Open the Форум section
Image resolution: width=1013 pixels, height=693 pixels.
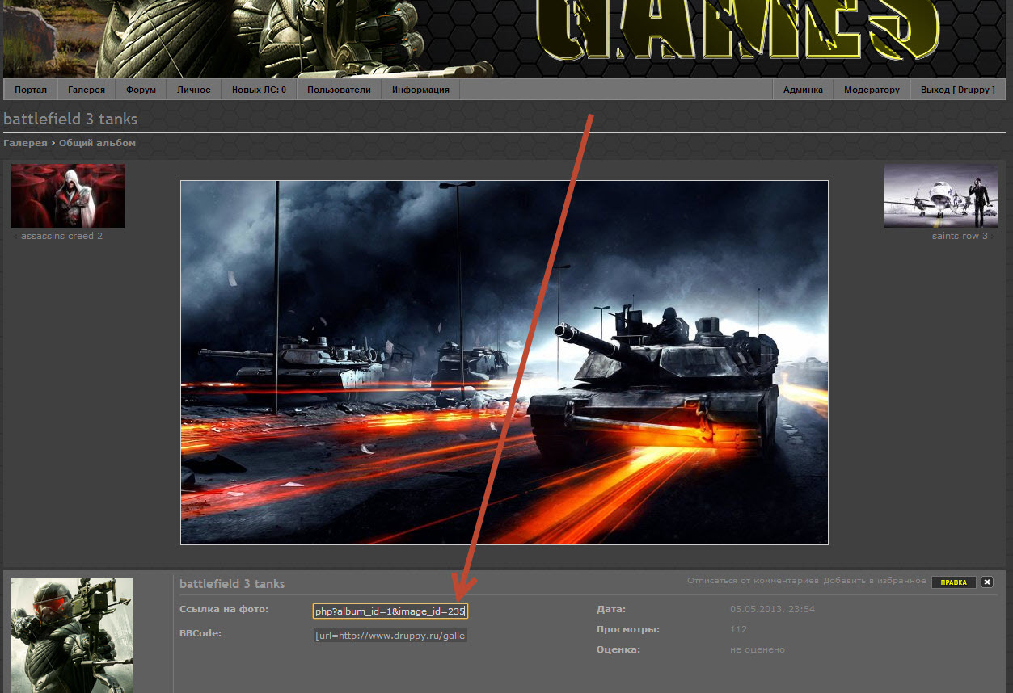pyautogui.click(x=141, y=90)
